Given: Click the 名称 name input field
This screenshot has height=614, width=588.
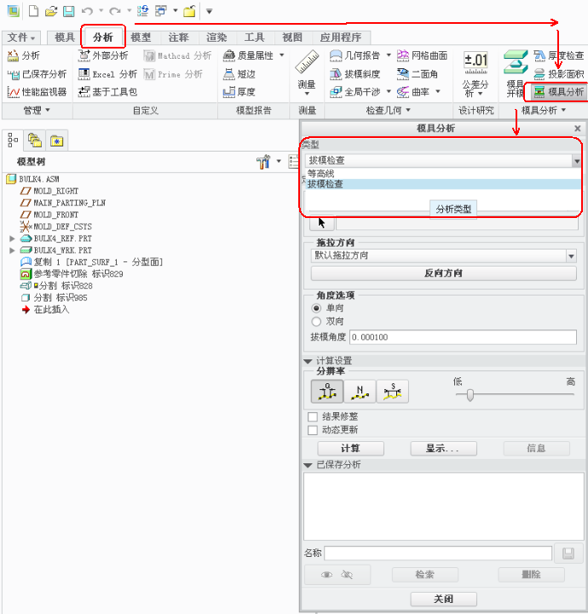Looking at the screenshot, I should point(438,554).
